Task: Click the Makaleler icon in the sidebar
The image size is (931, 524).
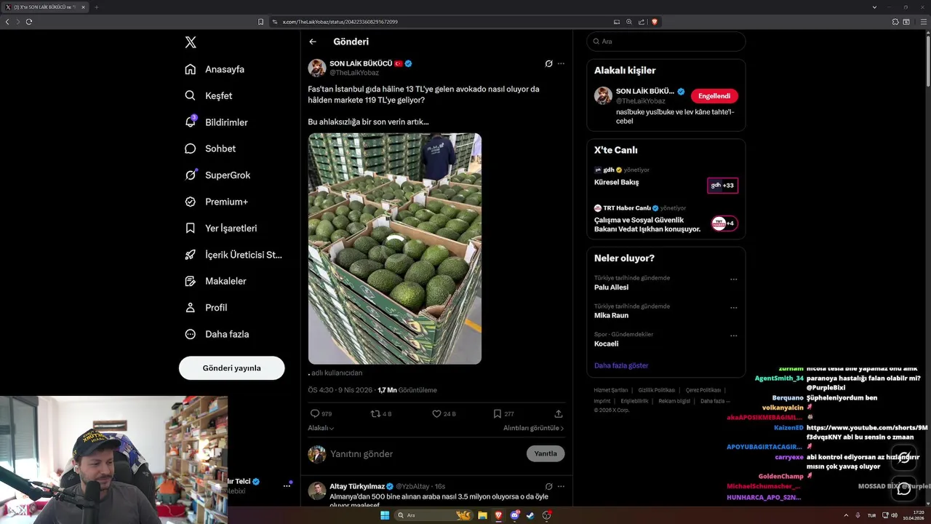Action: click(191, 281)
